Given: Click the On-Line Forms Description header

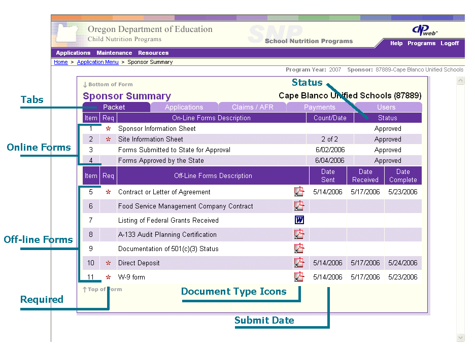Looking at the screenshot, I should (211, 118).
